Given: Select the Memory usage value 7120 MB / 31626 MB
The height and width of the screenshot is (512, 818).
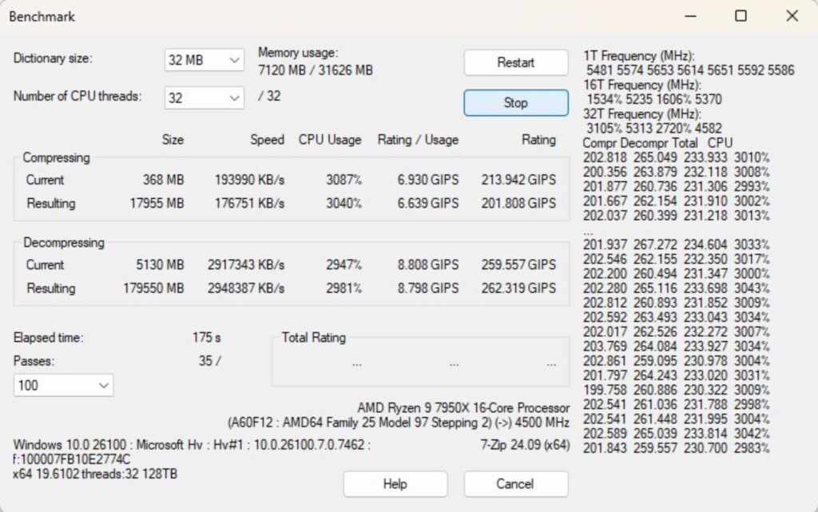Looking at the screenshot, I should pos(315,70).
